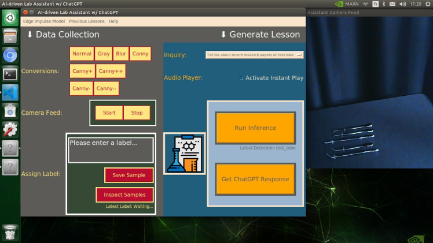Apply the Canny conversion

140,54
